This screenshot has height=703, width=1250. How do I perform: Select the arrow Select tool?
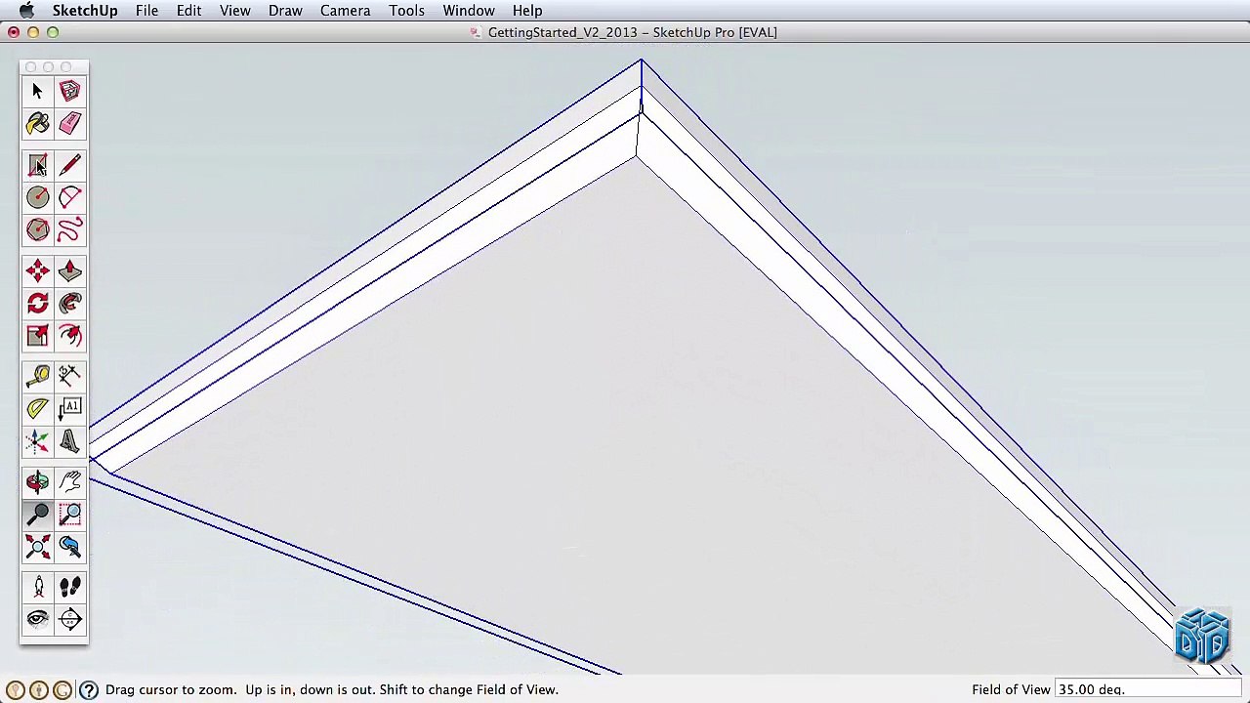37,91
